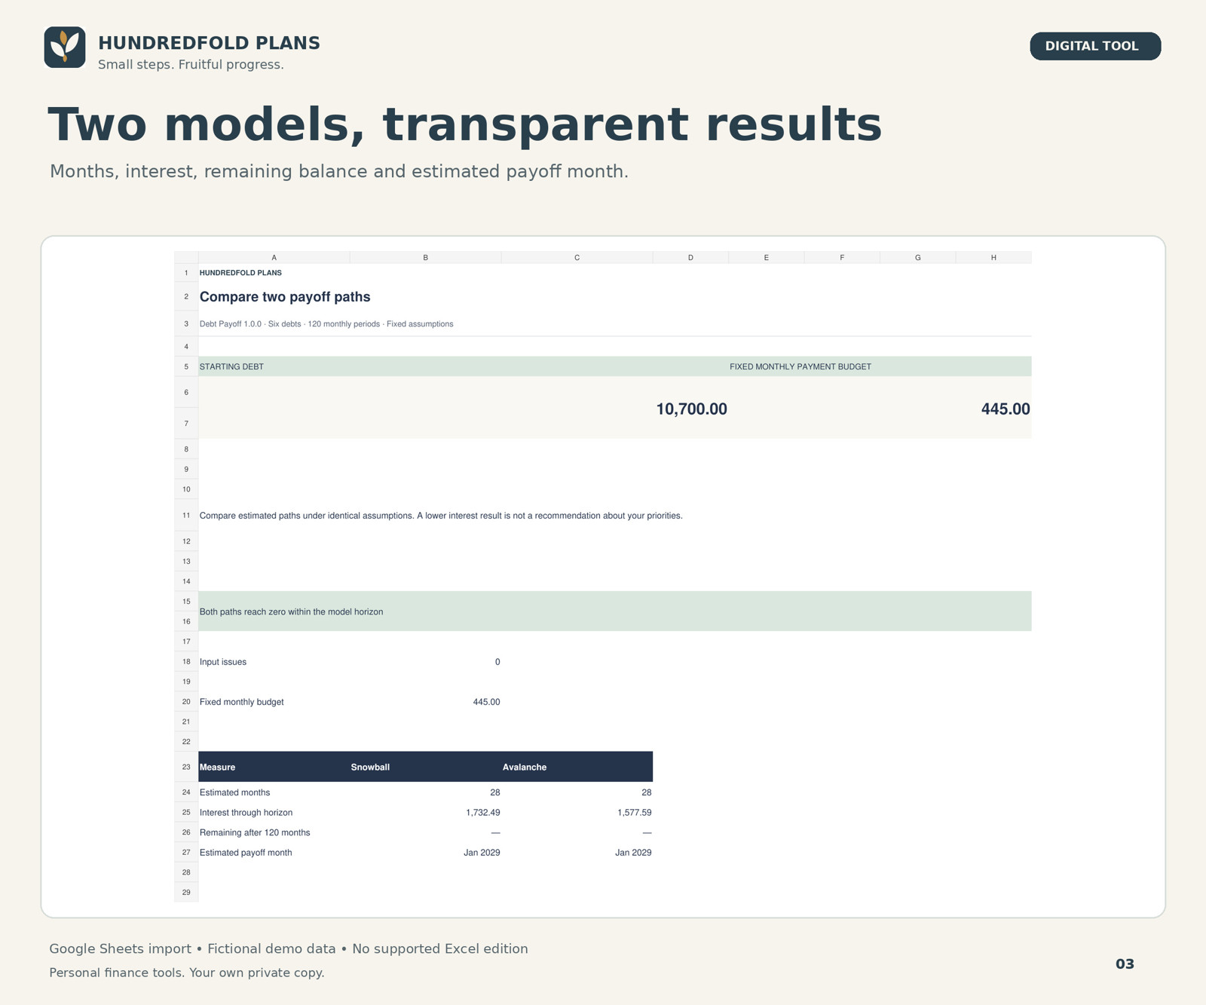Select the 'Input issues' label cell
Image resolution: width=1206 pixels, height=1005 pixels.
tap(223, 662)
